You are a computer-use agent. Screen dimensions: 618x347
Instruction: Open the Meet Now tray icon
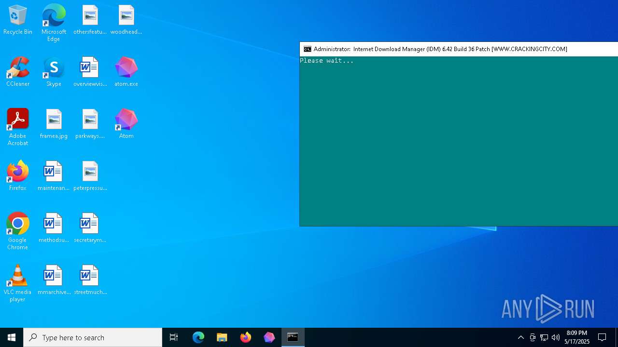point(533,337)
